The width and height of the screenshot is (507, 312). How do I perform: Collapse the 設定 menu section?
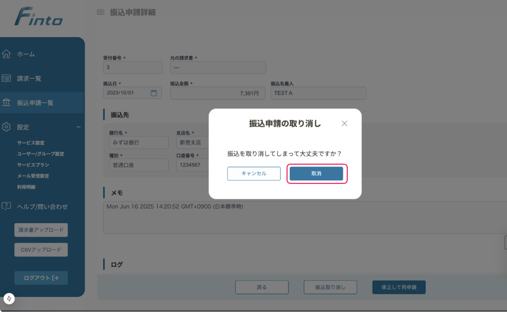78,127
